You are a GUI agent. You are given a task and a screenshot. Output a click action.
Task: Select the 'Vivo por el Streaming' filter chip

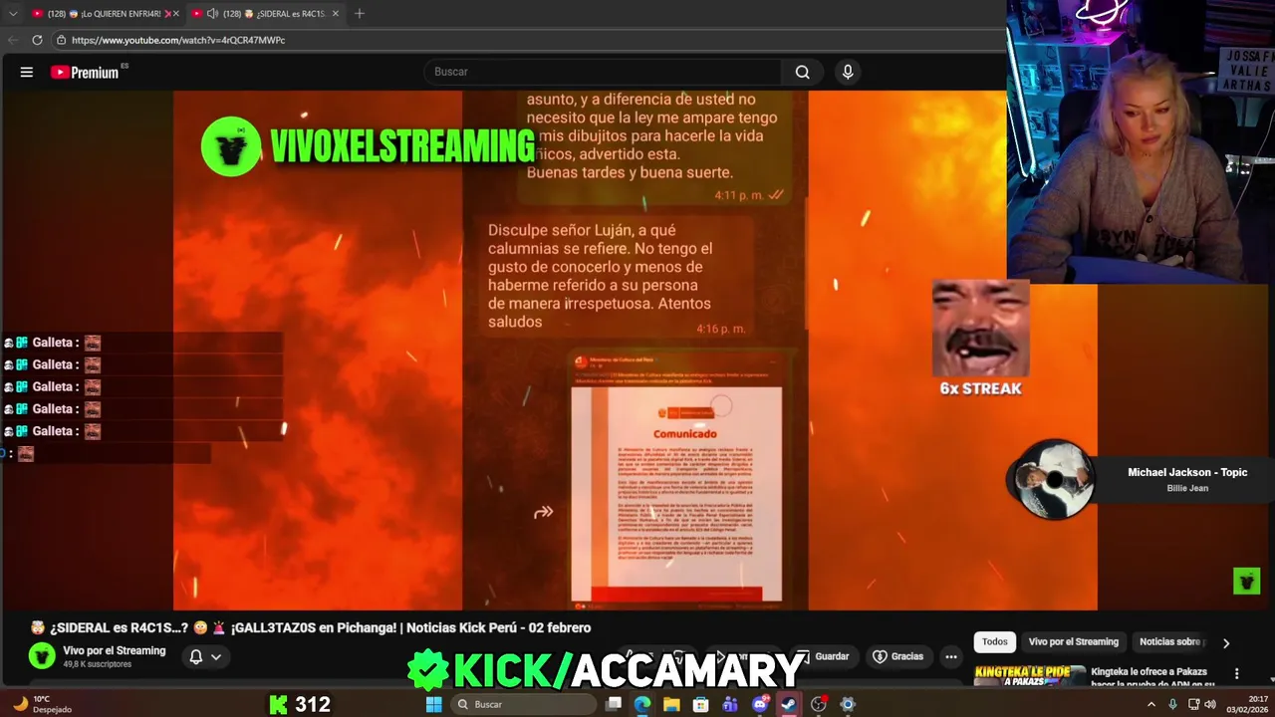coord(1074,641)
